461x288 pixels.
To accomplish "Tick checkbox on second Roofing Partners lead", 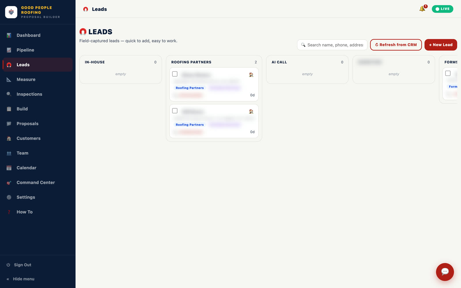I will pyautogui.click(x=175, y=111).
